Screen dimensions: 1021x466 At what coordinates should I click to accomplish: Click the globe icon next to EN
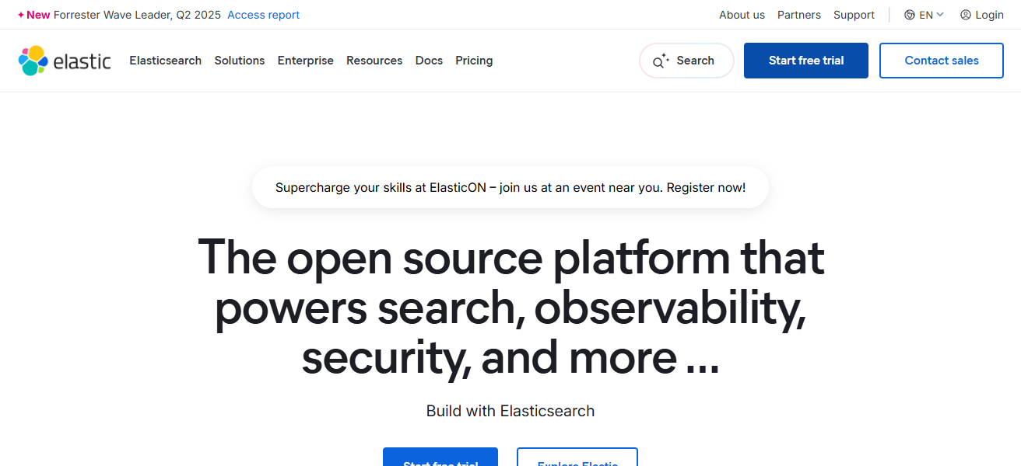click(x=908, y=14)
